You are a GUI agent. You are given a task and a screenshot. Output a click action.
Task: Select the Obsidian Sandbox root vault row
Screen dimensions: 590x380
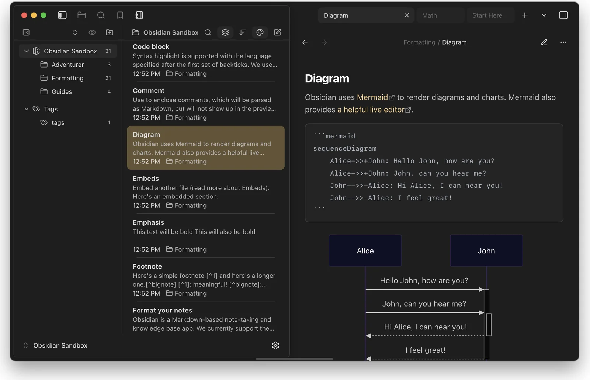pyautogui.click(x=68, y=51)
